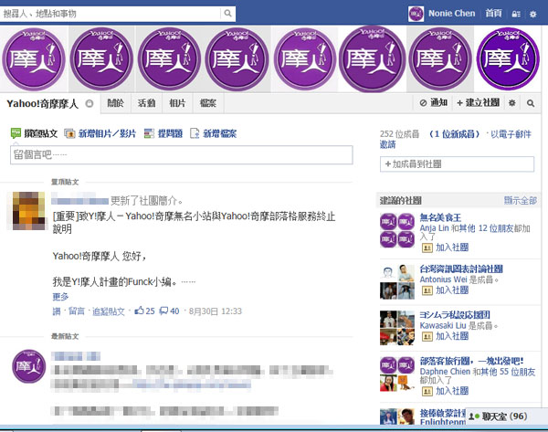Viewport: 548px width, 432px height.
Task: Open account settings gear in top bar
Action: click(x=533, y=14)
